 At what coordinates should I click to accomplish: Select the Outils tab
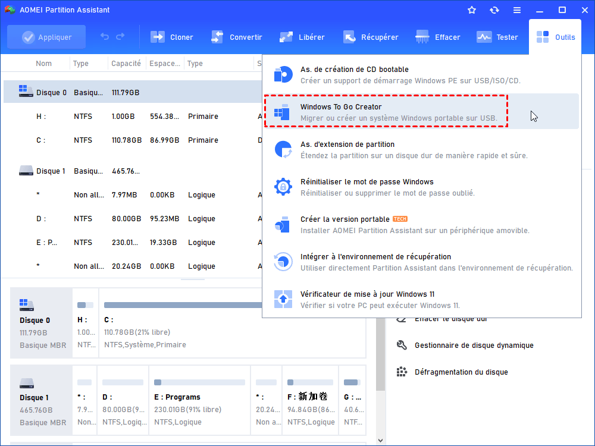555,37
